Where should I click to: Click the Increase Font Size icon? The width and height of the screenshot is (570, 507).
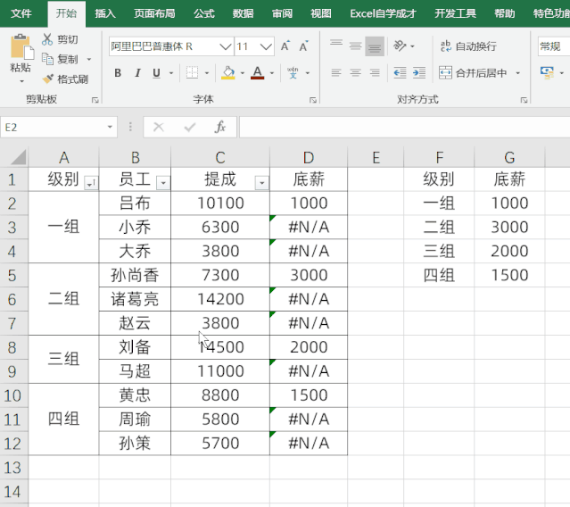[x=285, y=46]
